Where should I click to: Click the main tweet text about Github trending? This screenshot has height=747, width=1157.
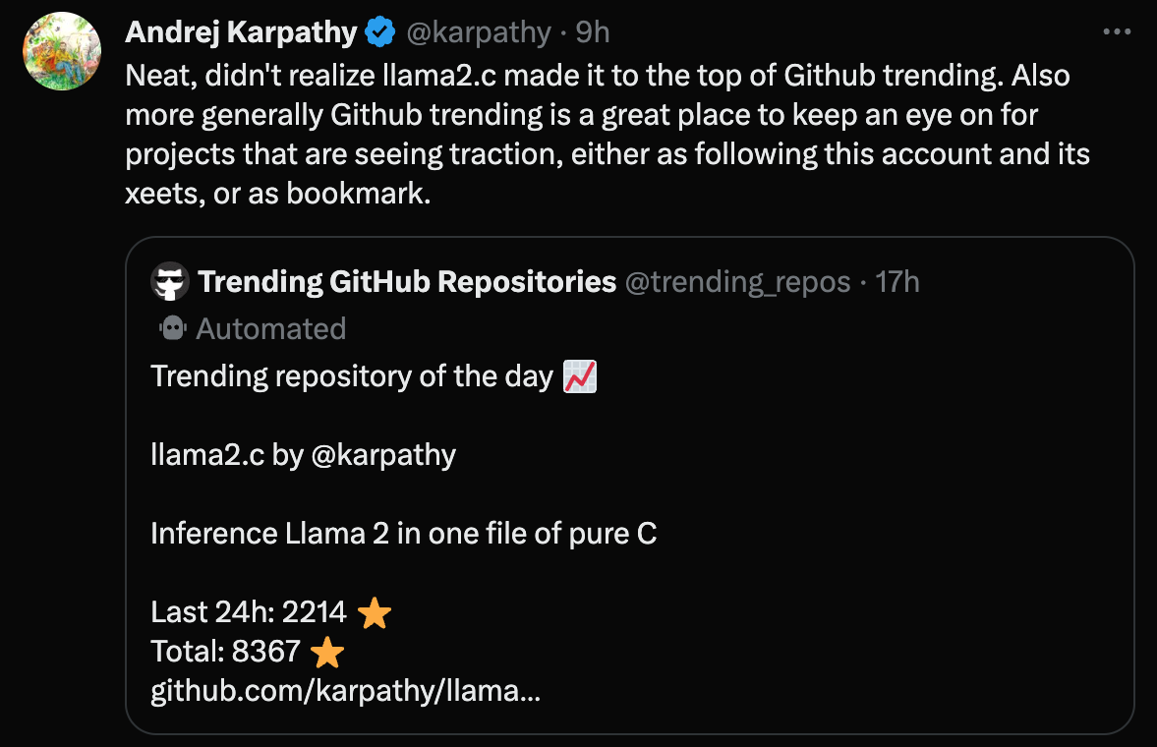[607, 135]
